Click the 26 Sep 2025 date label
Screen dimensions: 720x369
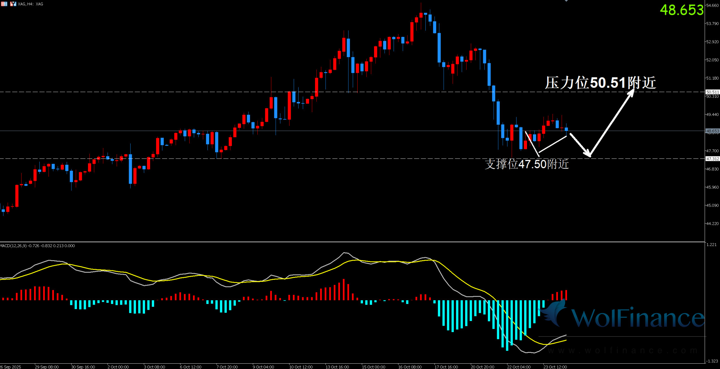tap(10, 367)
